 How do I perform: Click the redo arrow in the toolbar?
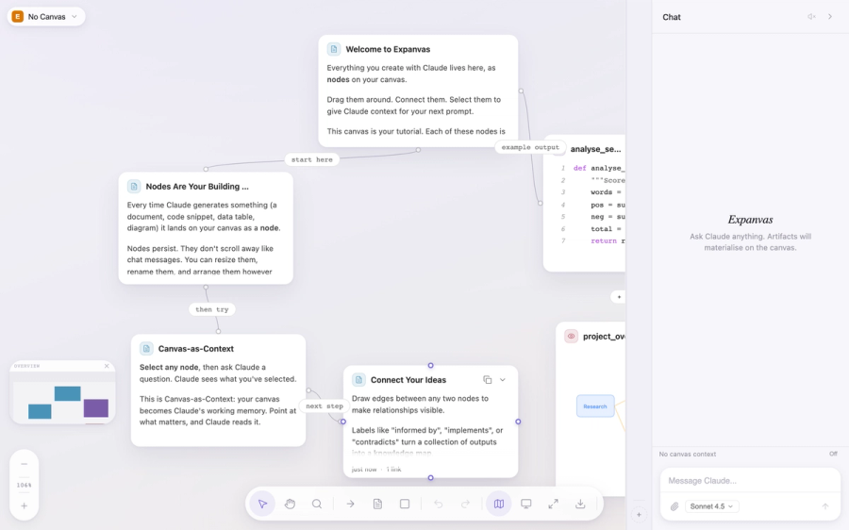point(465,504)
